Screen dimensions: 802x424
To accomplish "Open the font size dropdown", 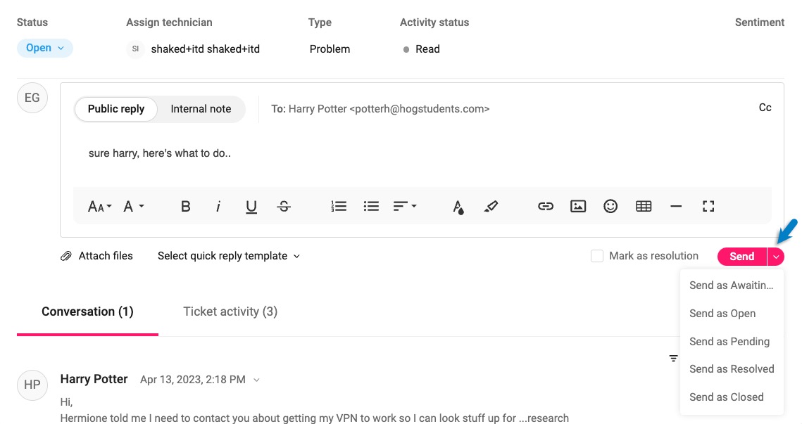I will tap(100, 207).
